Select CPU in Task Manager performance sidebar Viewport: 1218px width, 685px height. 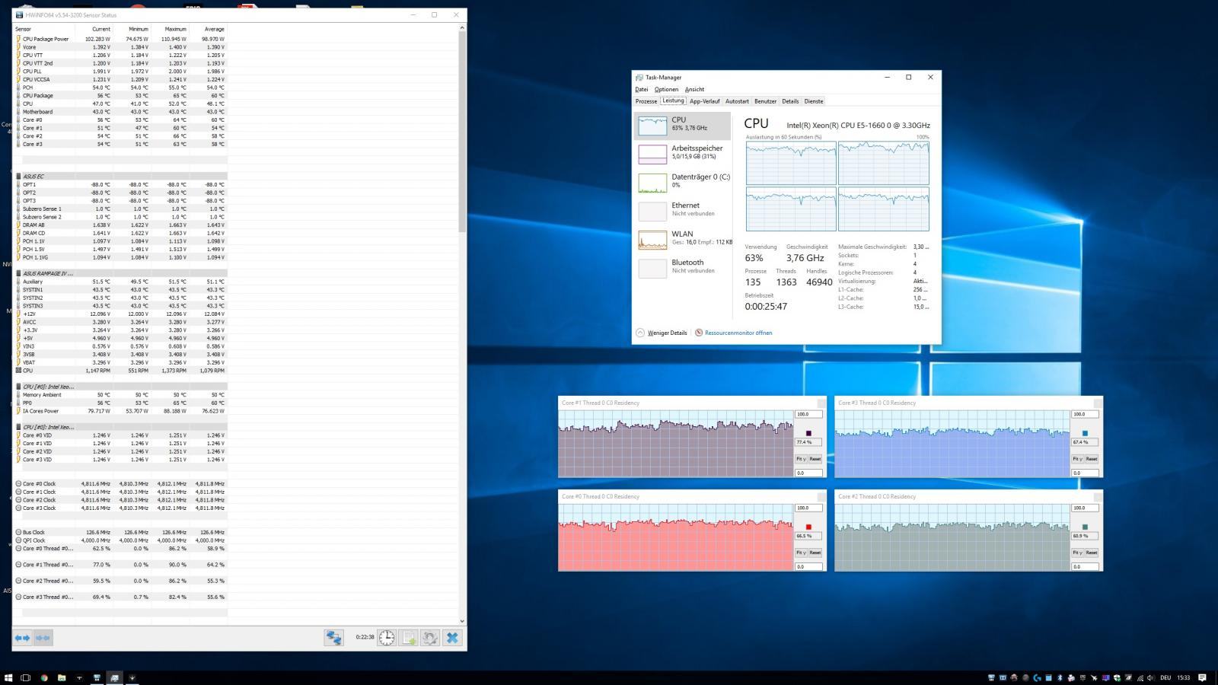pyautogui.click(x=682, y=125)
